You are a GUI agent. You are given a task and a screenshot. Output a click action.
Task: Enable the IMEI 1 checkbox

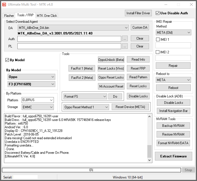pos(158,40)
